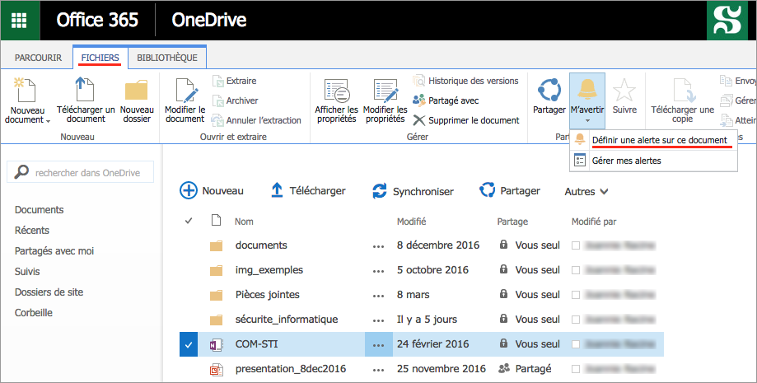Open ellipsis menu for sécurite_informatique
Screen dimensions: 757x383
[x=379, y=320]
